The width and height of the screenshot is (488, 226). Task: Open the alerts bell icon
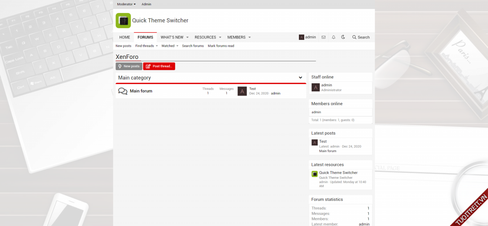coord(334,37)
